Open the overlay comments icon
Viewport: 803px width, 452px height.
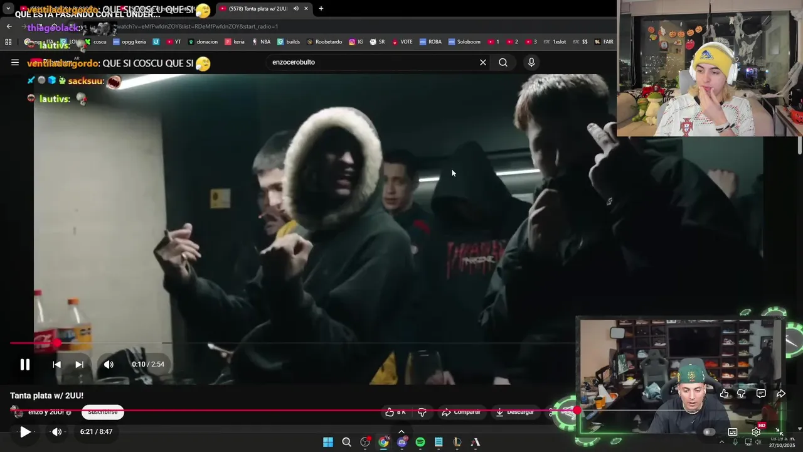(761, 394)
